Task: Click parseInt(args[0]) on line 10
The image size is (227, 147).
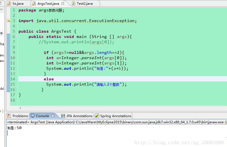Action: pos(103,58)
